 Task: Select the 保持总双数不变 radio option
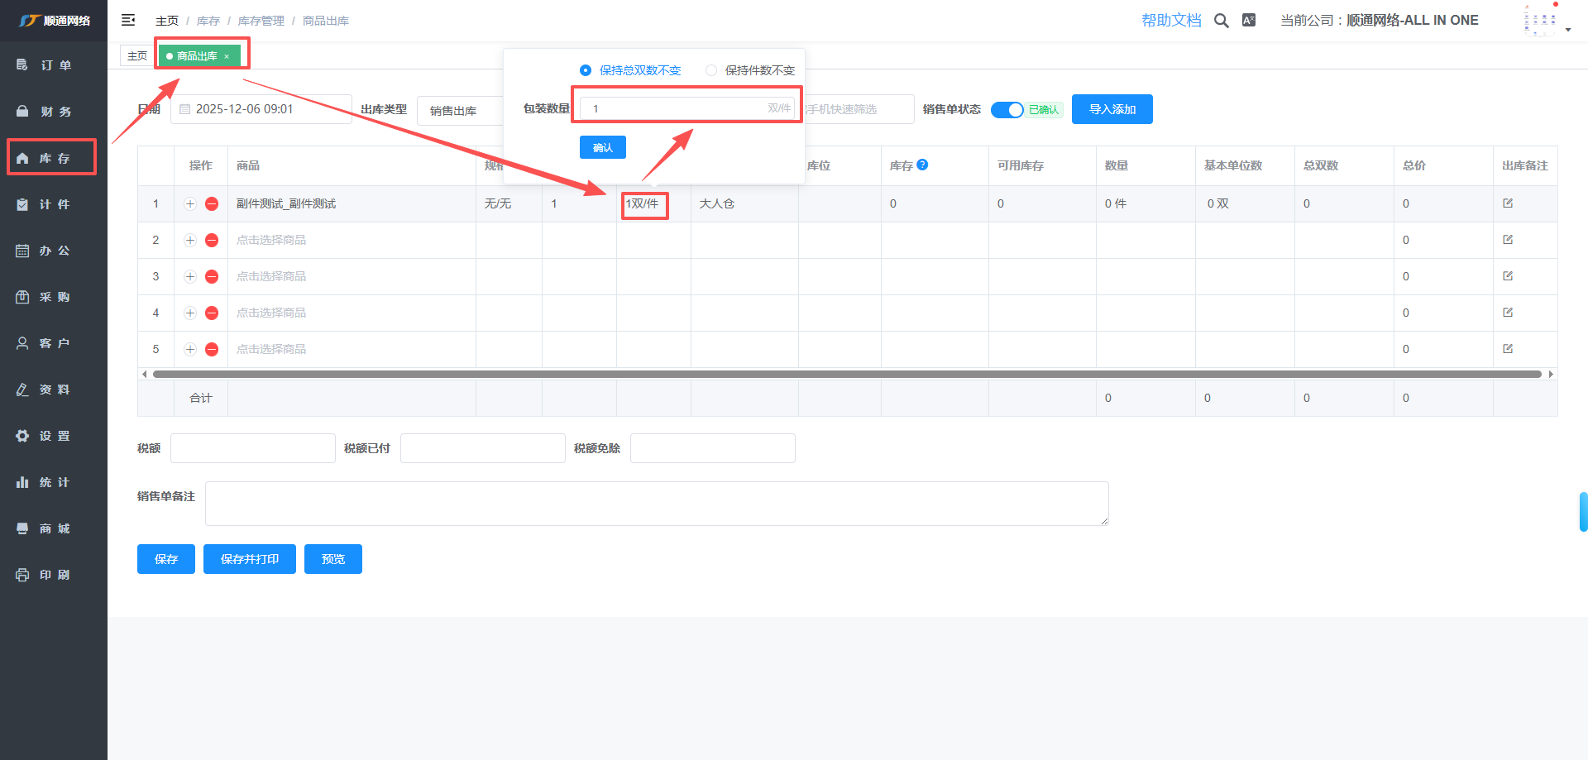pos(586,70)
